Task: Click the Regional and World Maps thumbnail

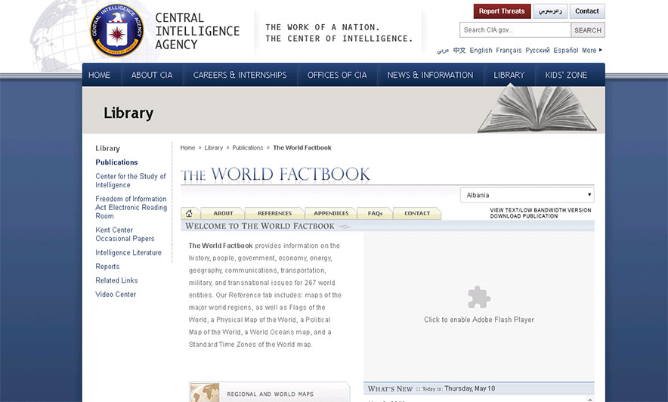Action: pos(206,393)
